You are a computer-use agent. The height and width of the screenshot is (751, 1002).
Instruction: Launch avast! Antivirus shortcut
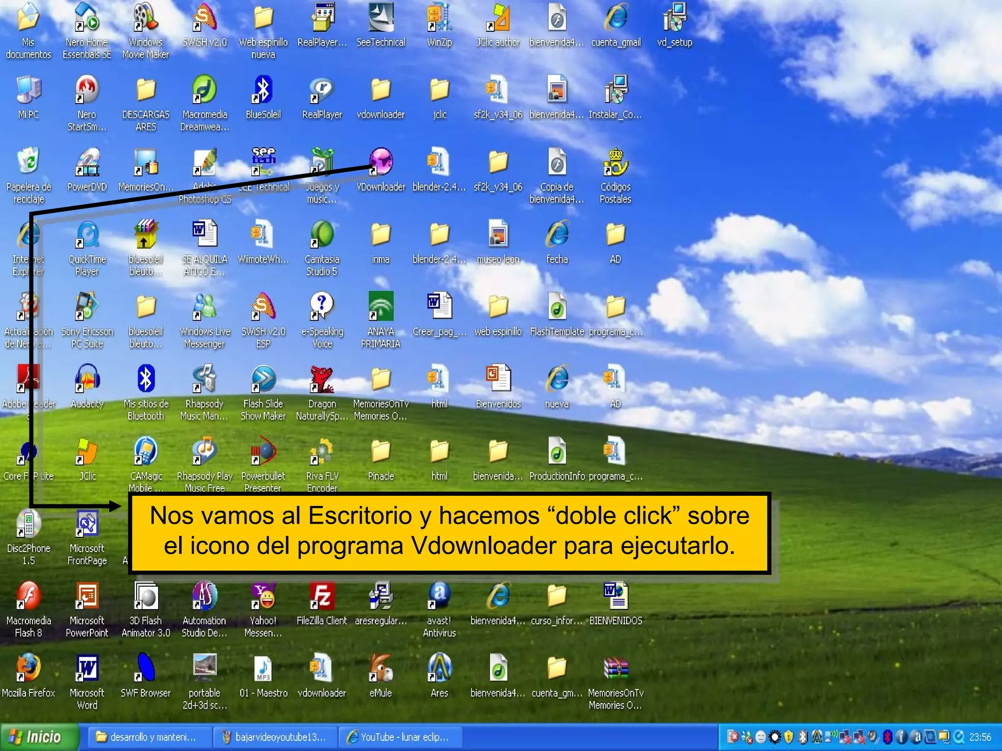439,596
